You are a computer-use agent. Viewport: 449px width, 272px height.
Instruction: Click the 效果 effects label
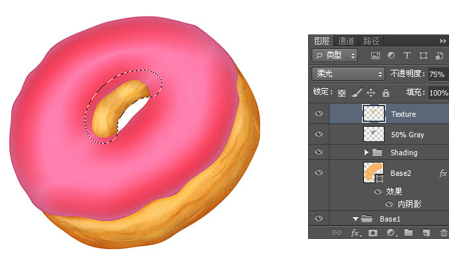(x=394, y=191)
